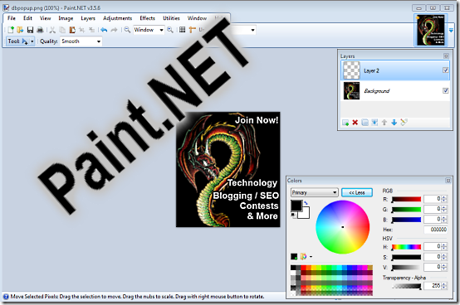
Task: Open the Adjustments menu
Action: (x=117, y=18)
